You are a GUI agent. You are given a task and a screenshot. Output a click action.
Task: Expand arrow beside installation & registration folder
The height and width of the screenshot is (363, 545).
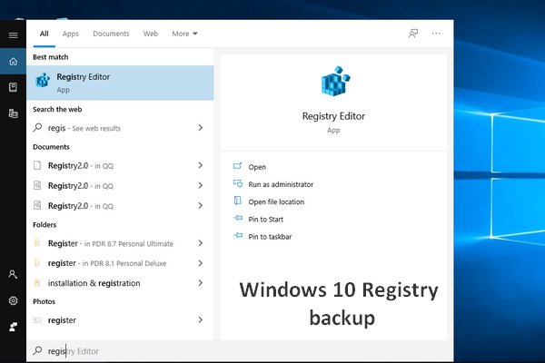[x=200, y=282]
